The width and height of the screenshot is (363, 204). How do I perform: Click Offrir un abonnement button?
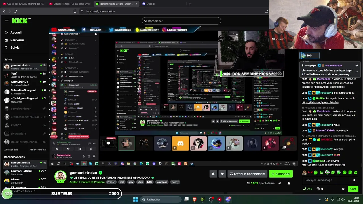(247, 174)
